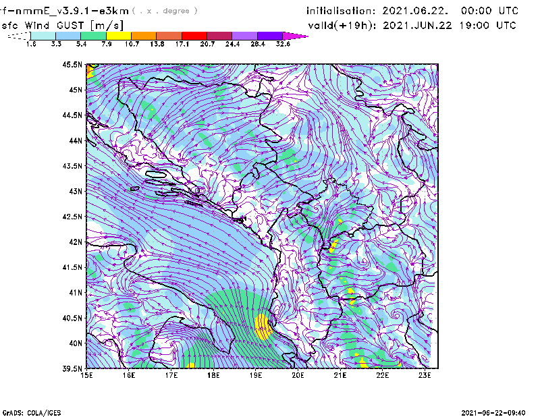Click the 41N latitude label
Viewport: 540px width, 417px height.
76,292
